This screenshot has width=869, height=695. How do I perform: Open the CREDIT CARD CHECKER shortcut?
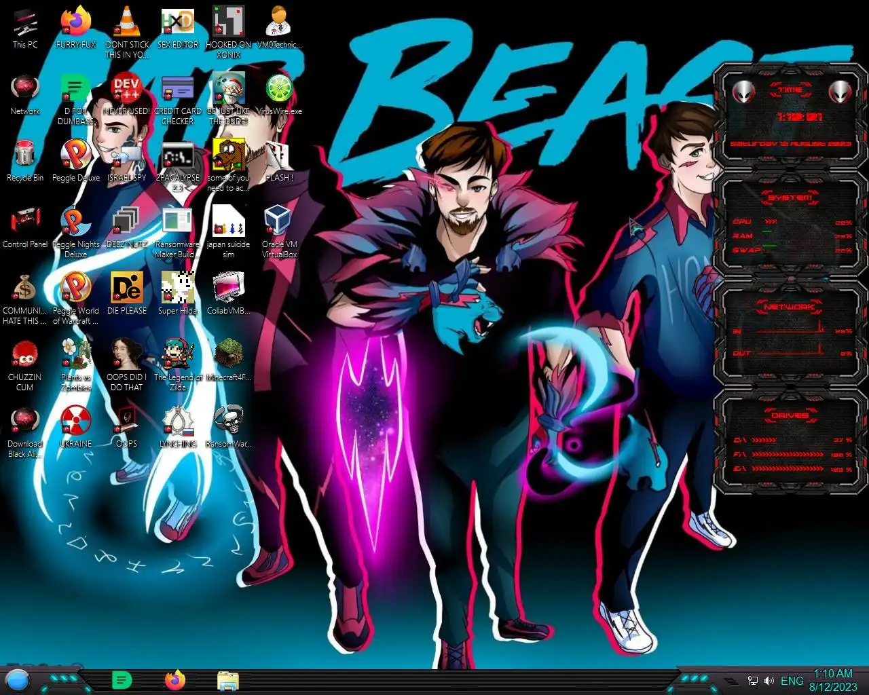pos(178,99)
